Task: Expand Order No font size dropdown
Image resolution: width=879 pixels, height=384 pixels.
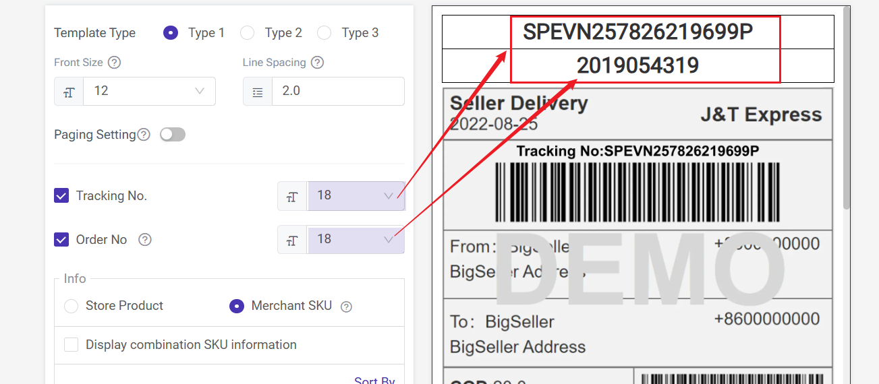Action: (x=356, y=240)
